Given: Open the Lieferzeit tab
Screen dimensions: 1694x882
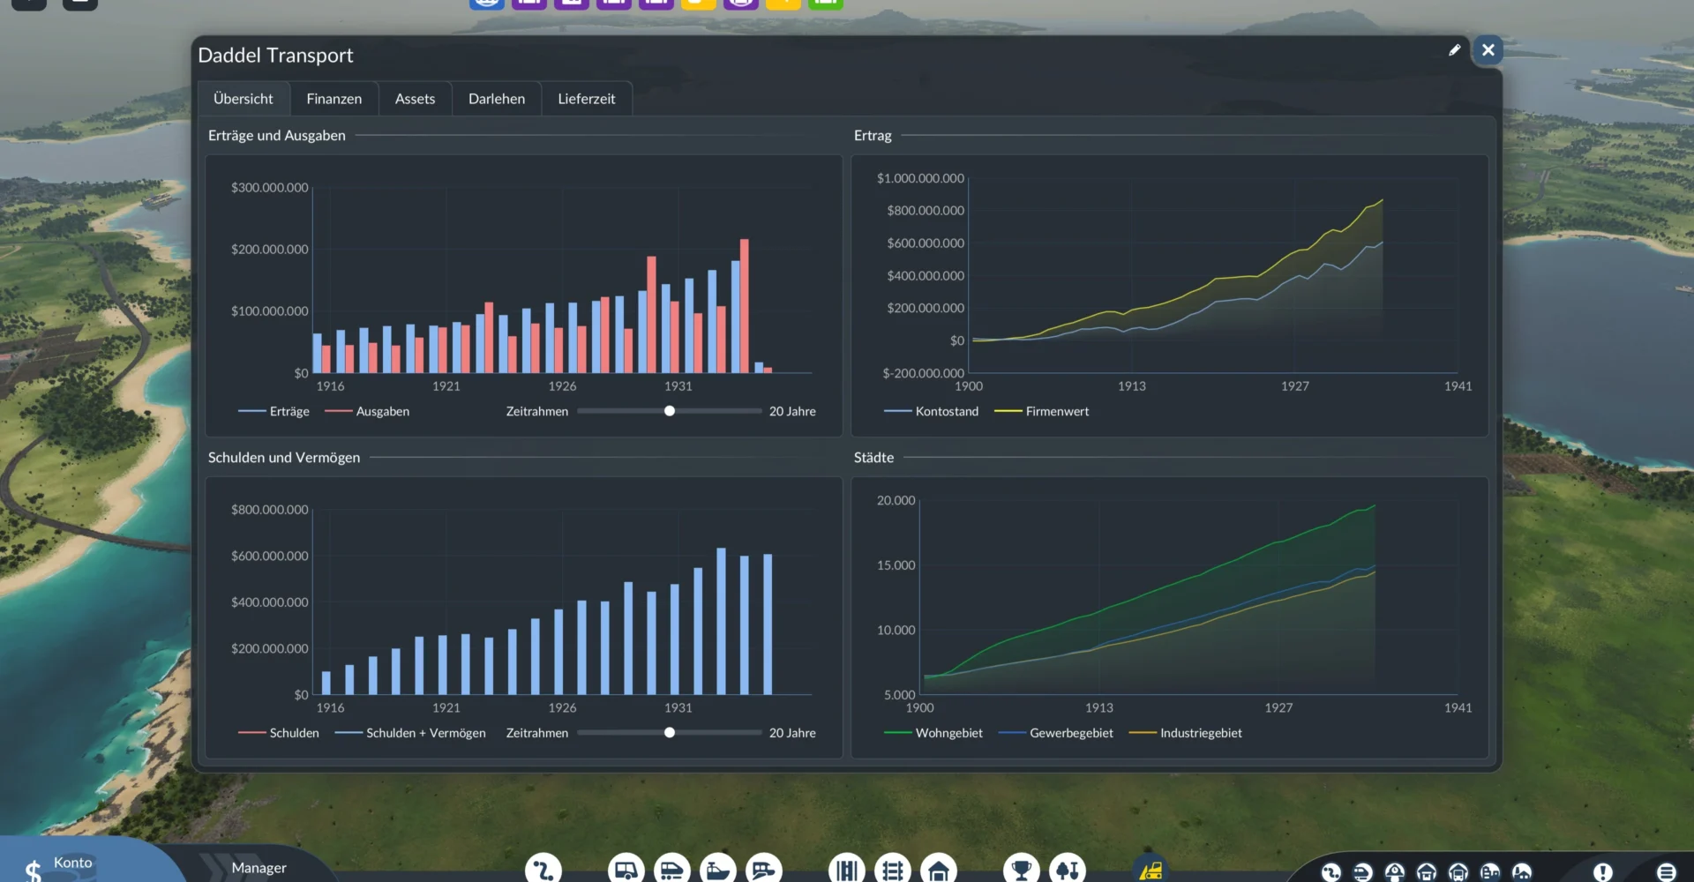Looking at the screenshot, I should tap(587, 99).
